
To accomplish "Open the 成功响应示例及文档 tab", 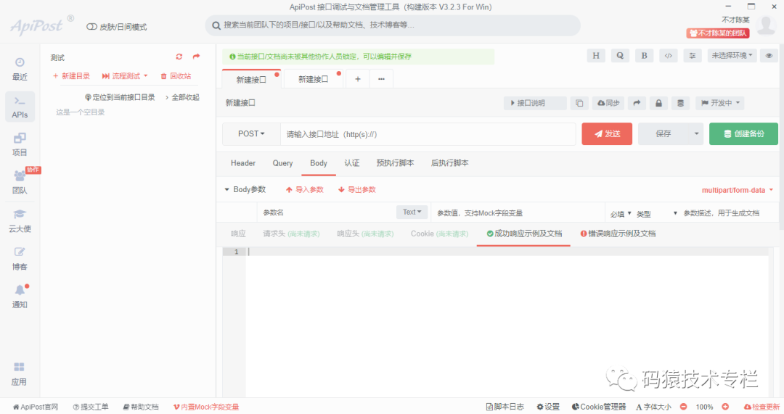I will coord(524,233).
